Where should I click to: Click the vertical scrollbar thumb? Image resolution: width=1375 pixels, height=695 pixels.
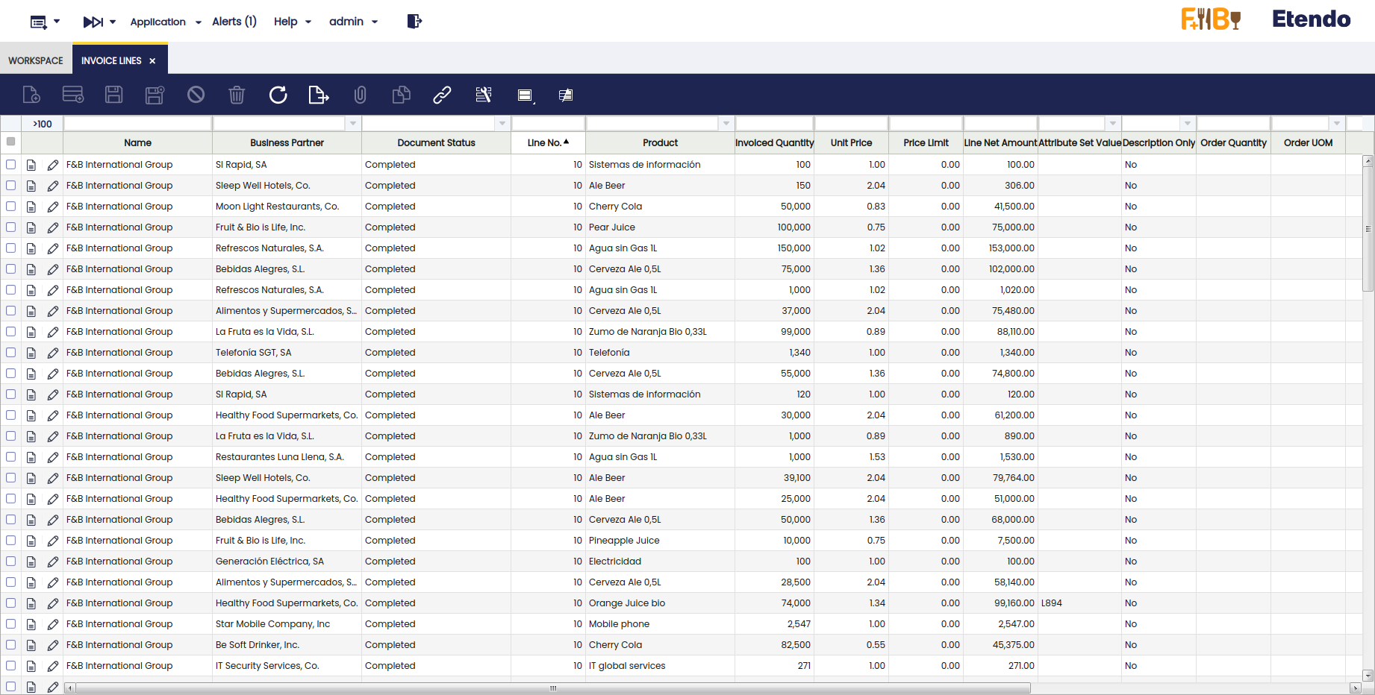1368,229
